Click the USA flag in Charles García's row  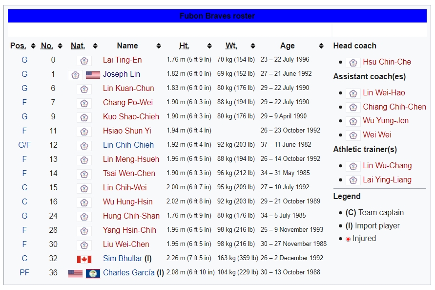point(75,273)
